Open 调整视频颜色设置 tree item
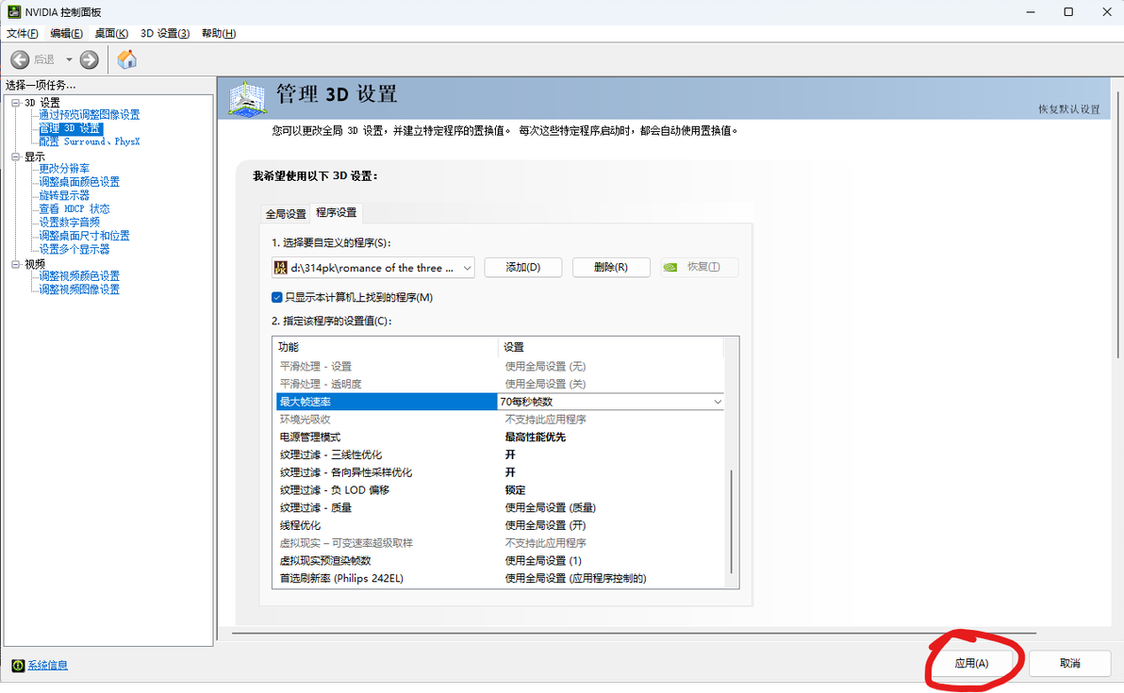This screenshot has height=693, width=1124. click(79, 276)
